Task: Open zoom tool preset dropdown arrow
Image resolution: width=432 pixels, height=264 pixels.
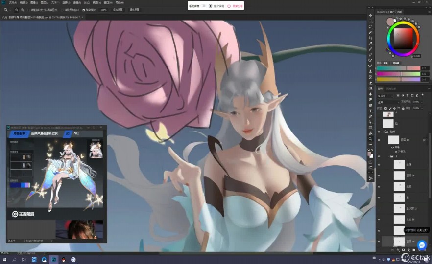Action: (x=10, y=10)
